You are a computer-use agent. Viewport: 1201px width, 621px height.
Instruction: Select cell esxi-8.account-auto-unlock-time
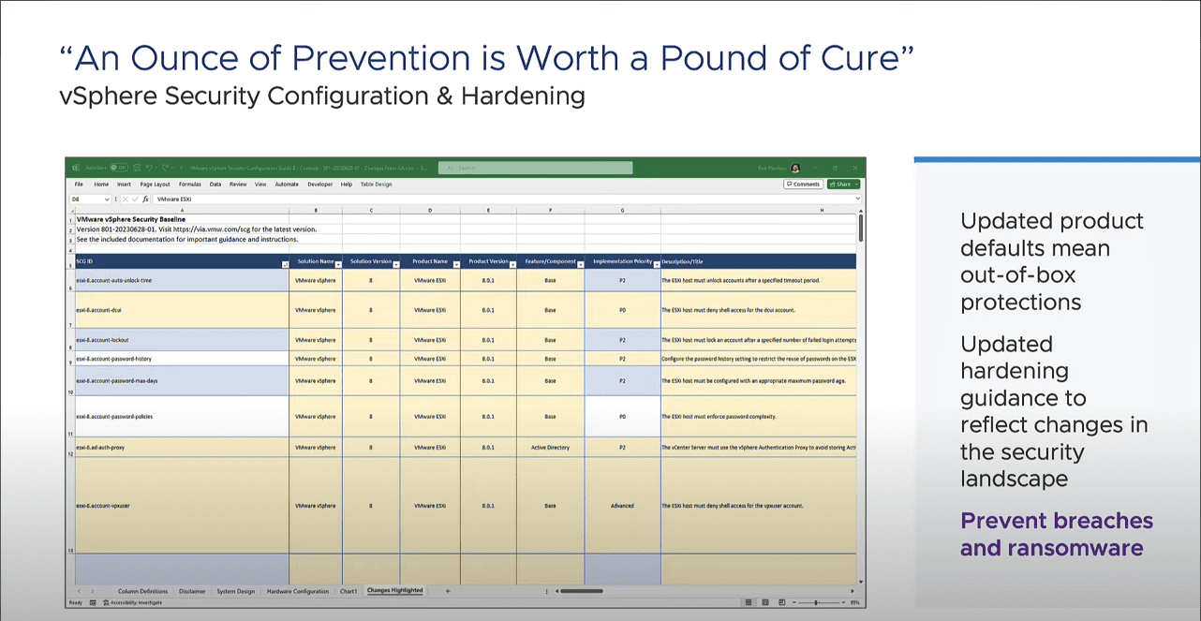(182, 280)
